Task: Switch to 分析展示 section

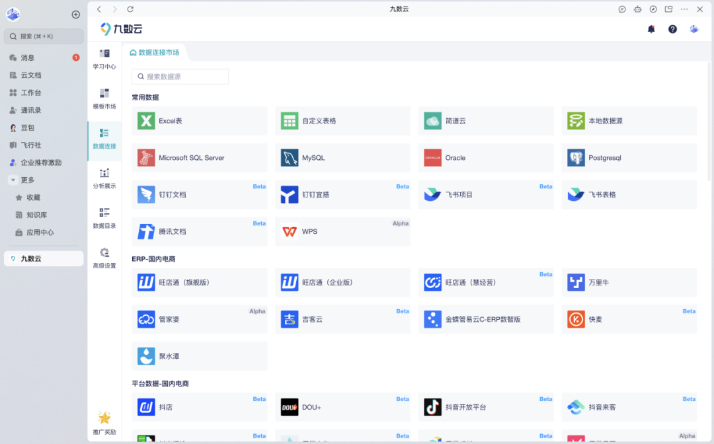Action: coord(104,178)
